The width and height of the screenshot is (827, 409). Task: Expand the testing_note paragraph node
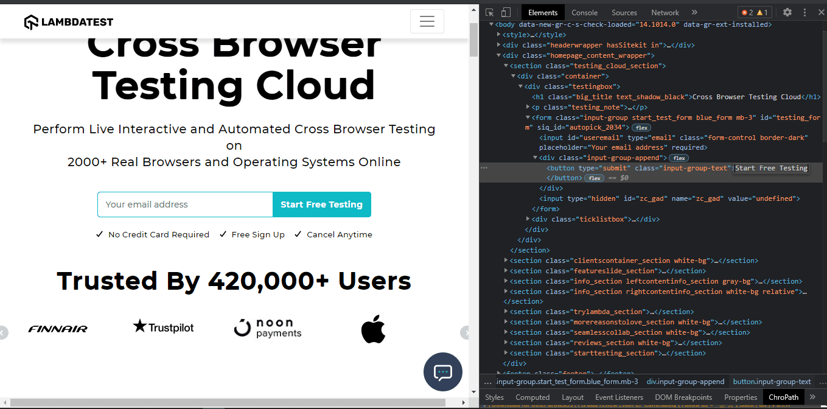pyautogui.click(x=528, y=107)
